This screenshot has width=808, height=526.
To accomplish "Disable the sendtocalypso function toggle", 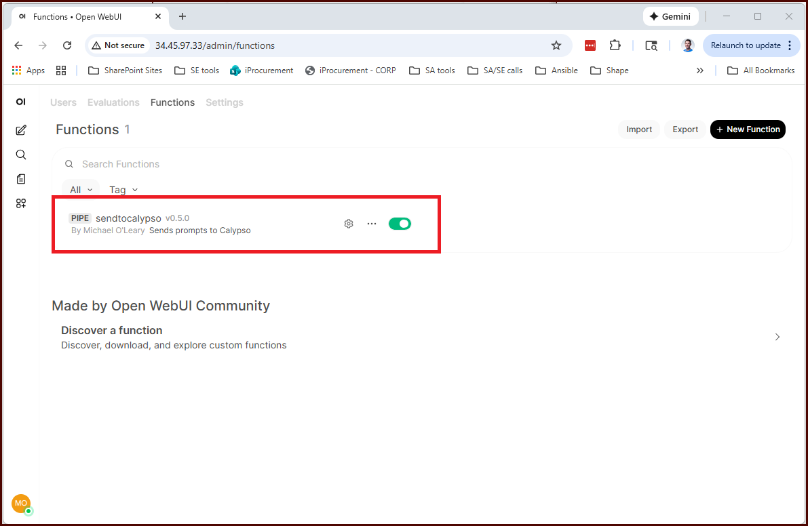I will 400,224.
